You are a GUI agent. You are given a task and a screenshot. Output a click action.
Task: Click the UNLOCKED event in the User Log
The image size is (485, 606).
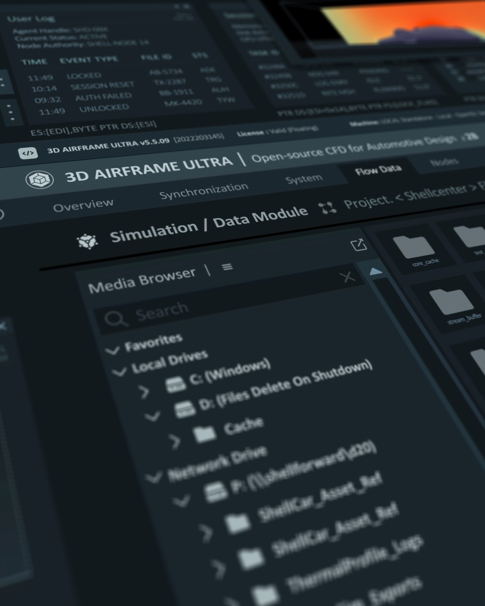pos(104,108)
